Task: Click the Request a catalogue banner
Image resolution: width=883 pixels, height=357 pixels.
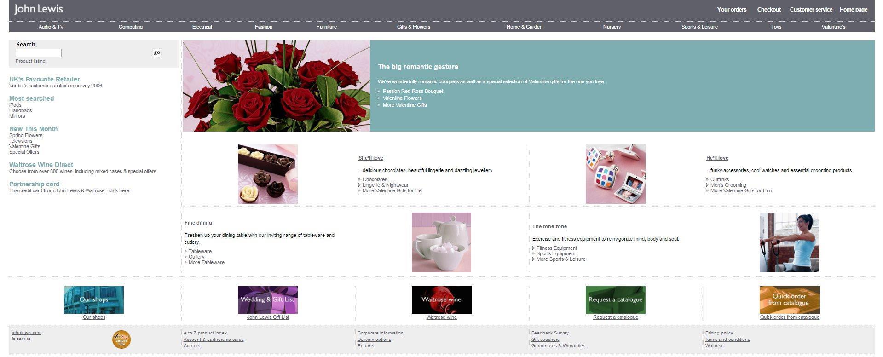Action: tap(616, 300)
